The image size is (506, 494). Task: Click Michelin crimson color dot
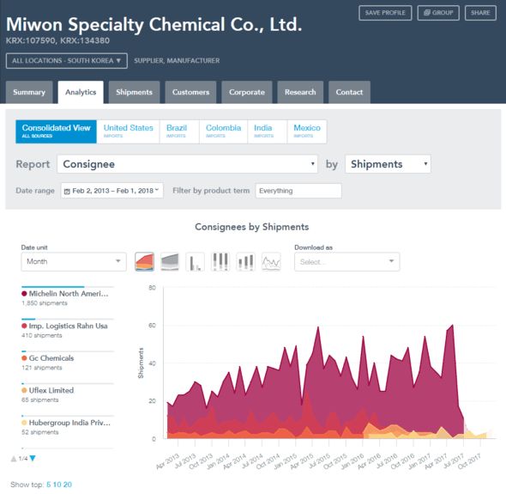click(x=24, y=294)
